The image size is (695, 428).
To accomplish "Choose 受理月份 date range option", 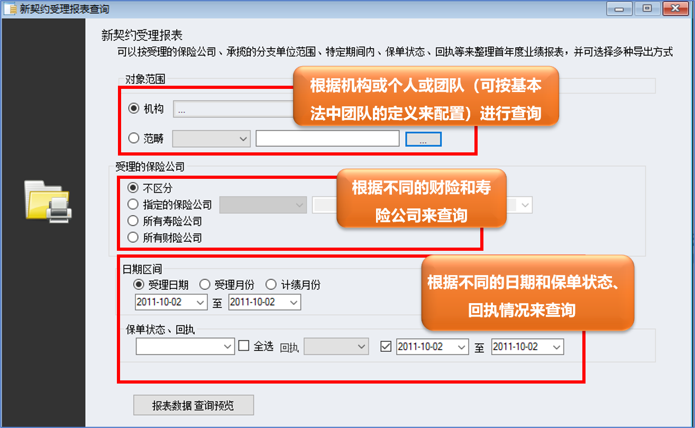I will click(205, 285).
